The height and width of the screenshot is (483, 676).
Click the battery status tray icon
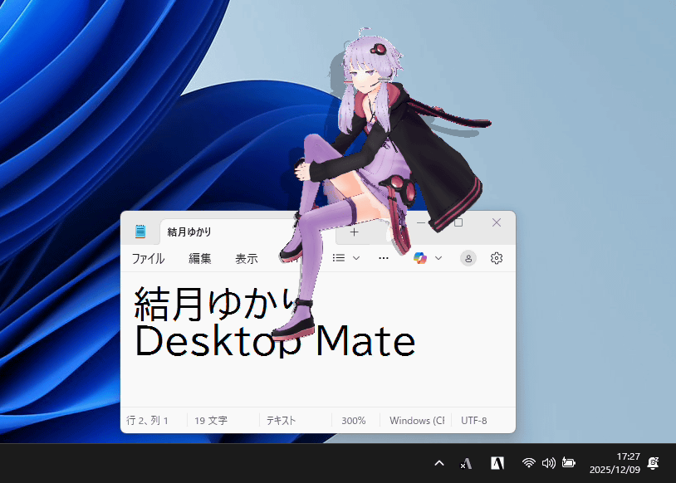coord(569,463)
